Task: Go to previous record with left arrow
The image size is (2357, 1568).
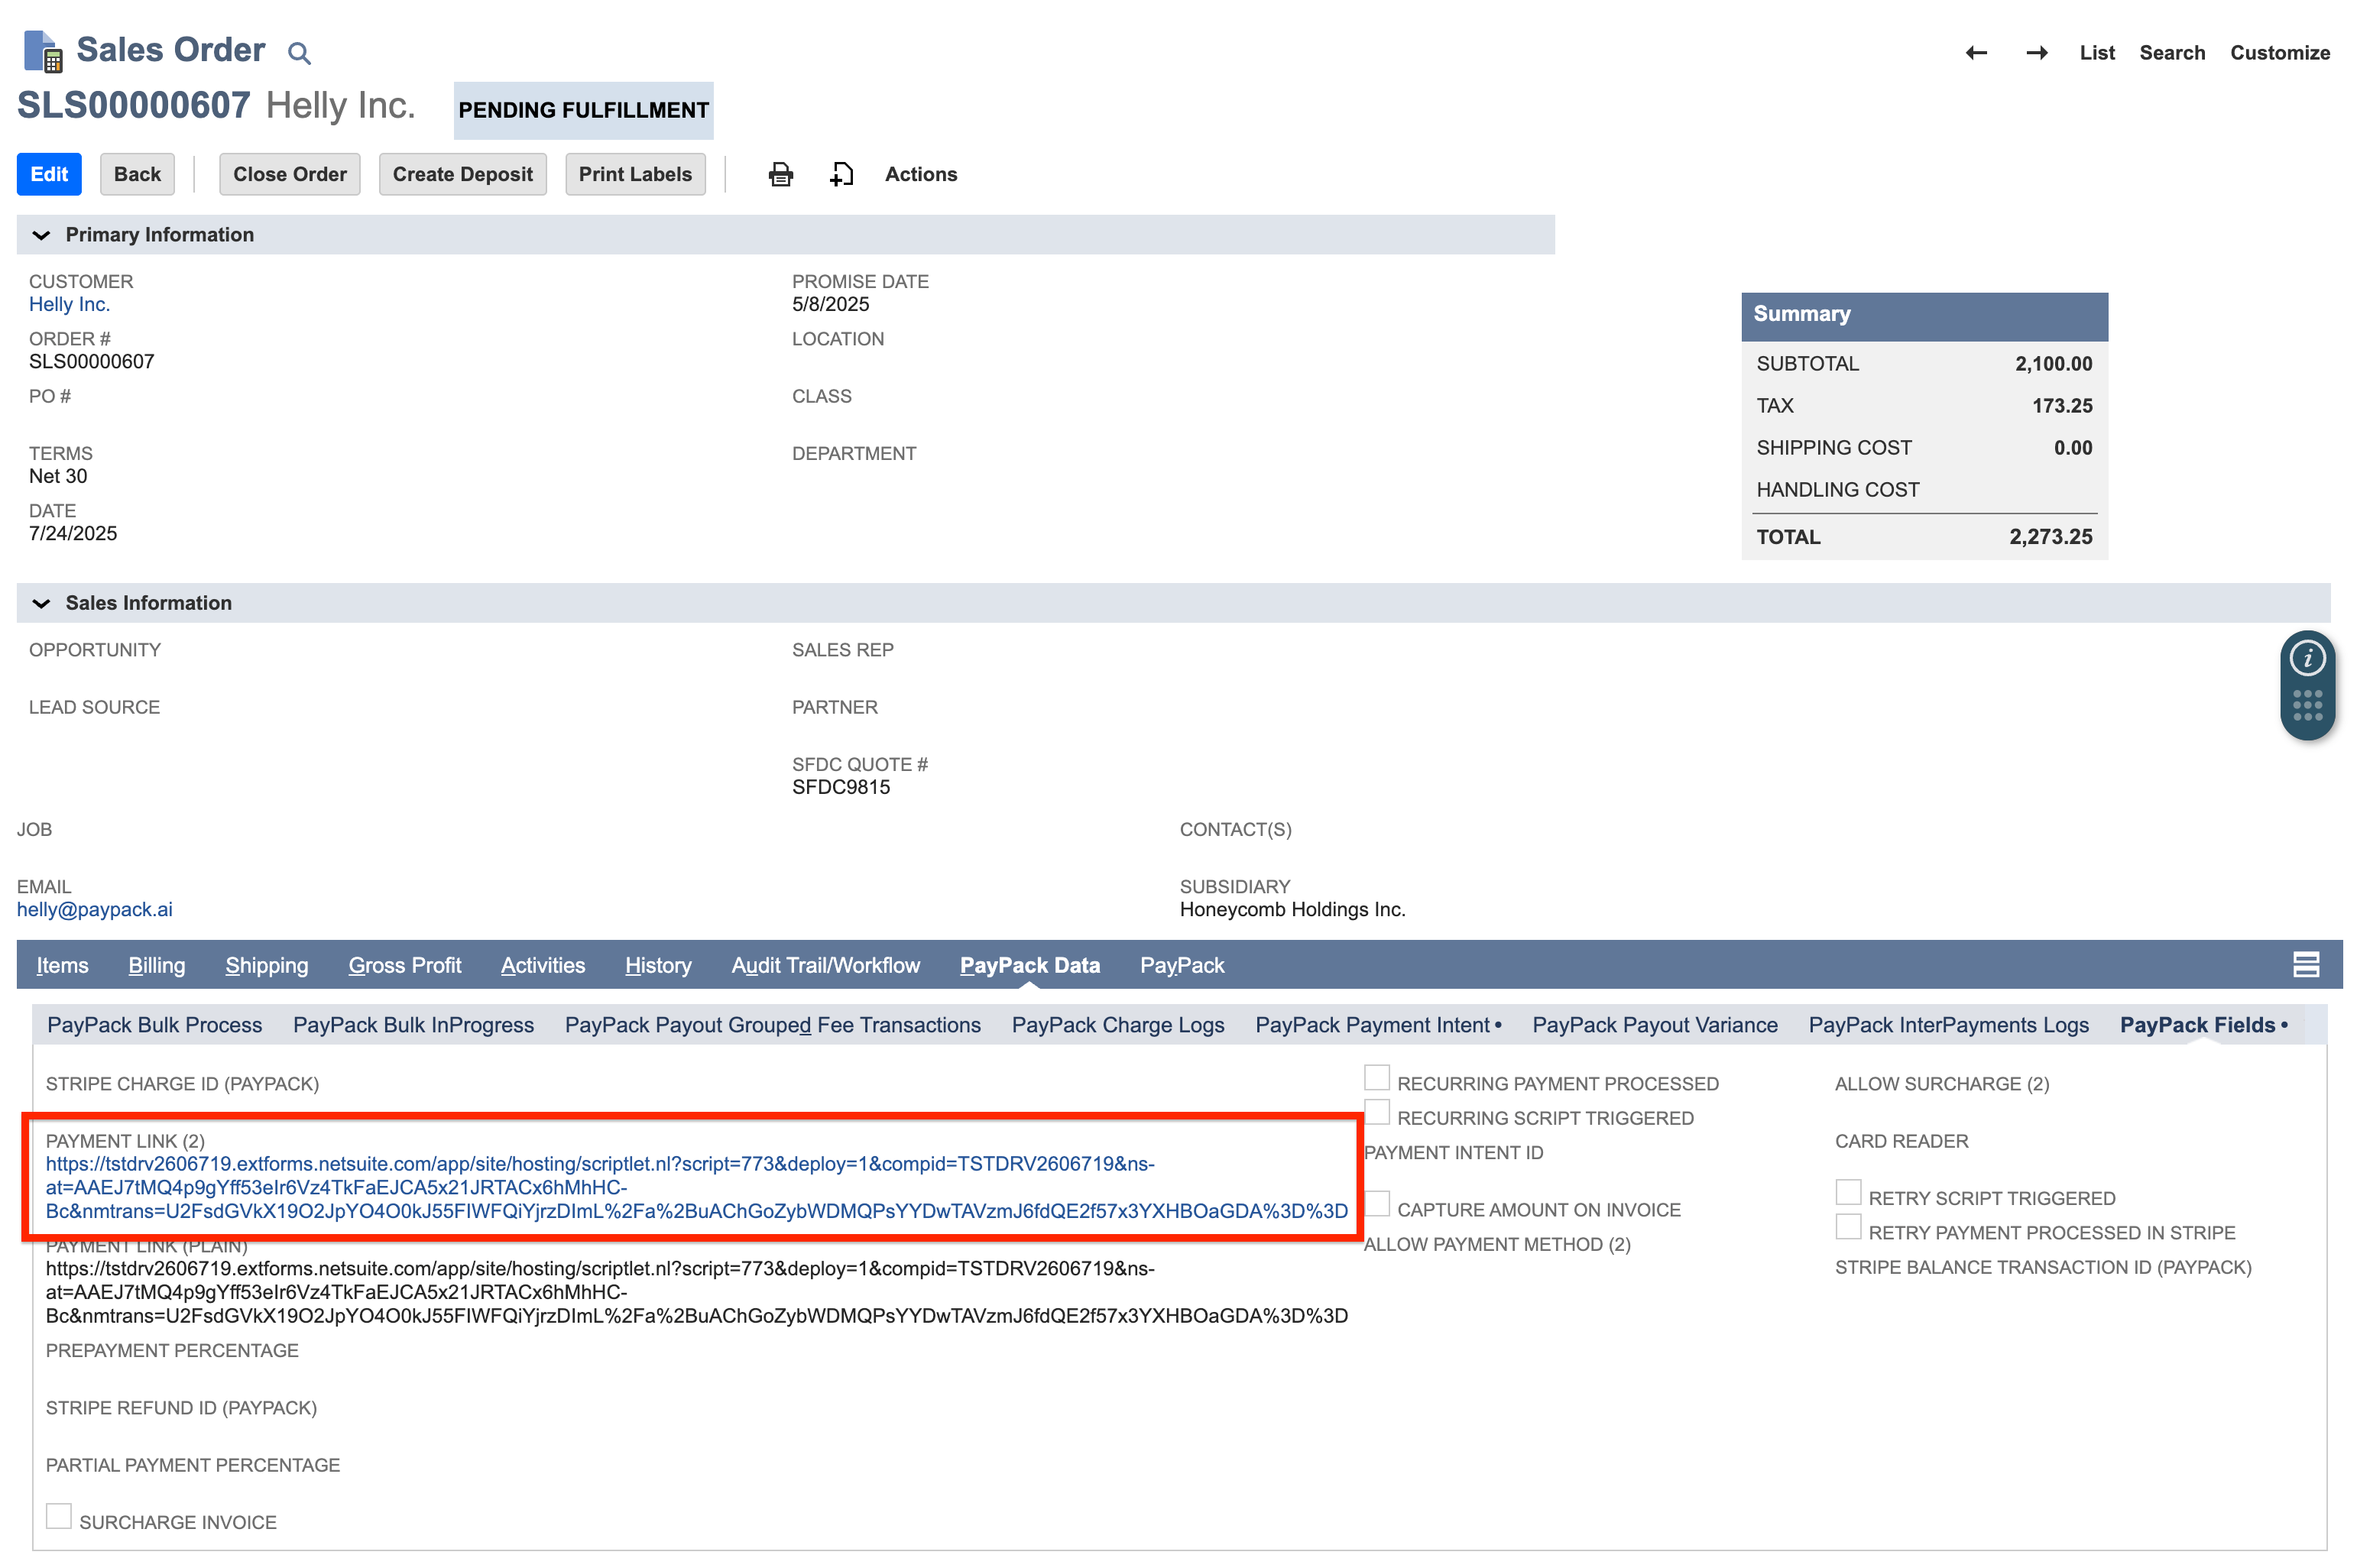Action: click(1975, 52)
